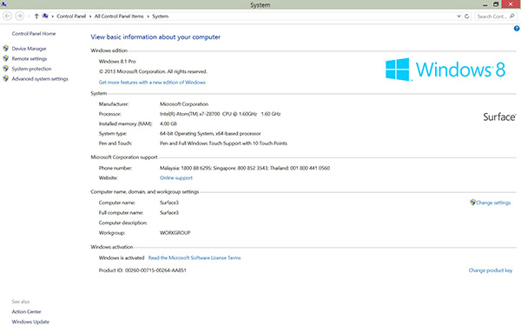Viewport: 521px width, 333px height.
Task: Click the 64-bit Operating System value
Action: (x=210, y=134)
